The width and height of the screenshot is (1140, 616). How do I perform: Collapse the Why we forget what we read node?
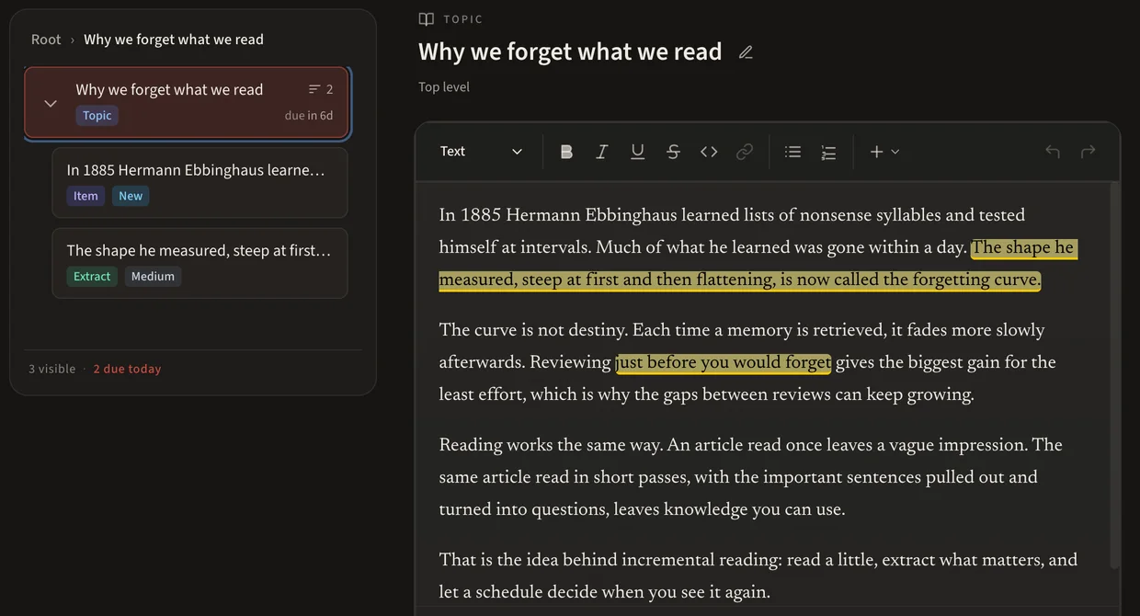point(51,103)
